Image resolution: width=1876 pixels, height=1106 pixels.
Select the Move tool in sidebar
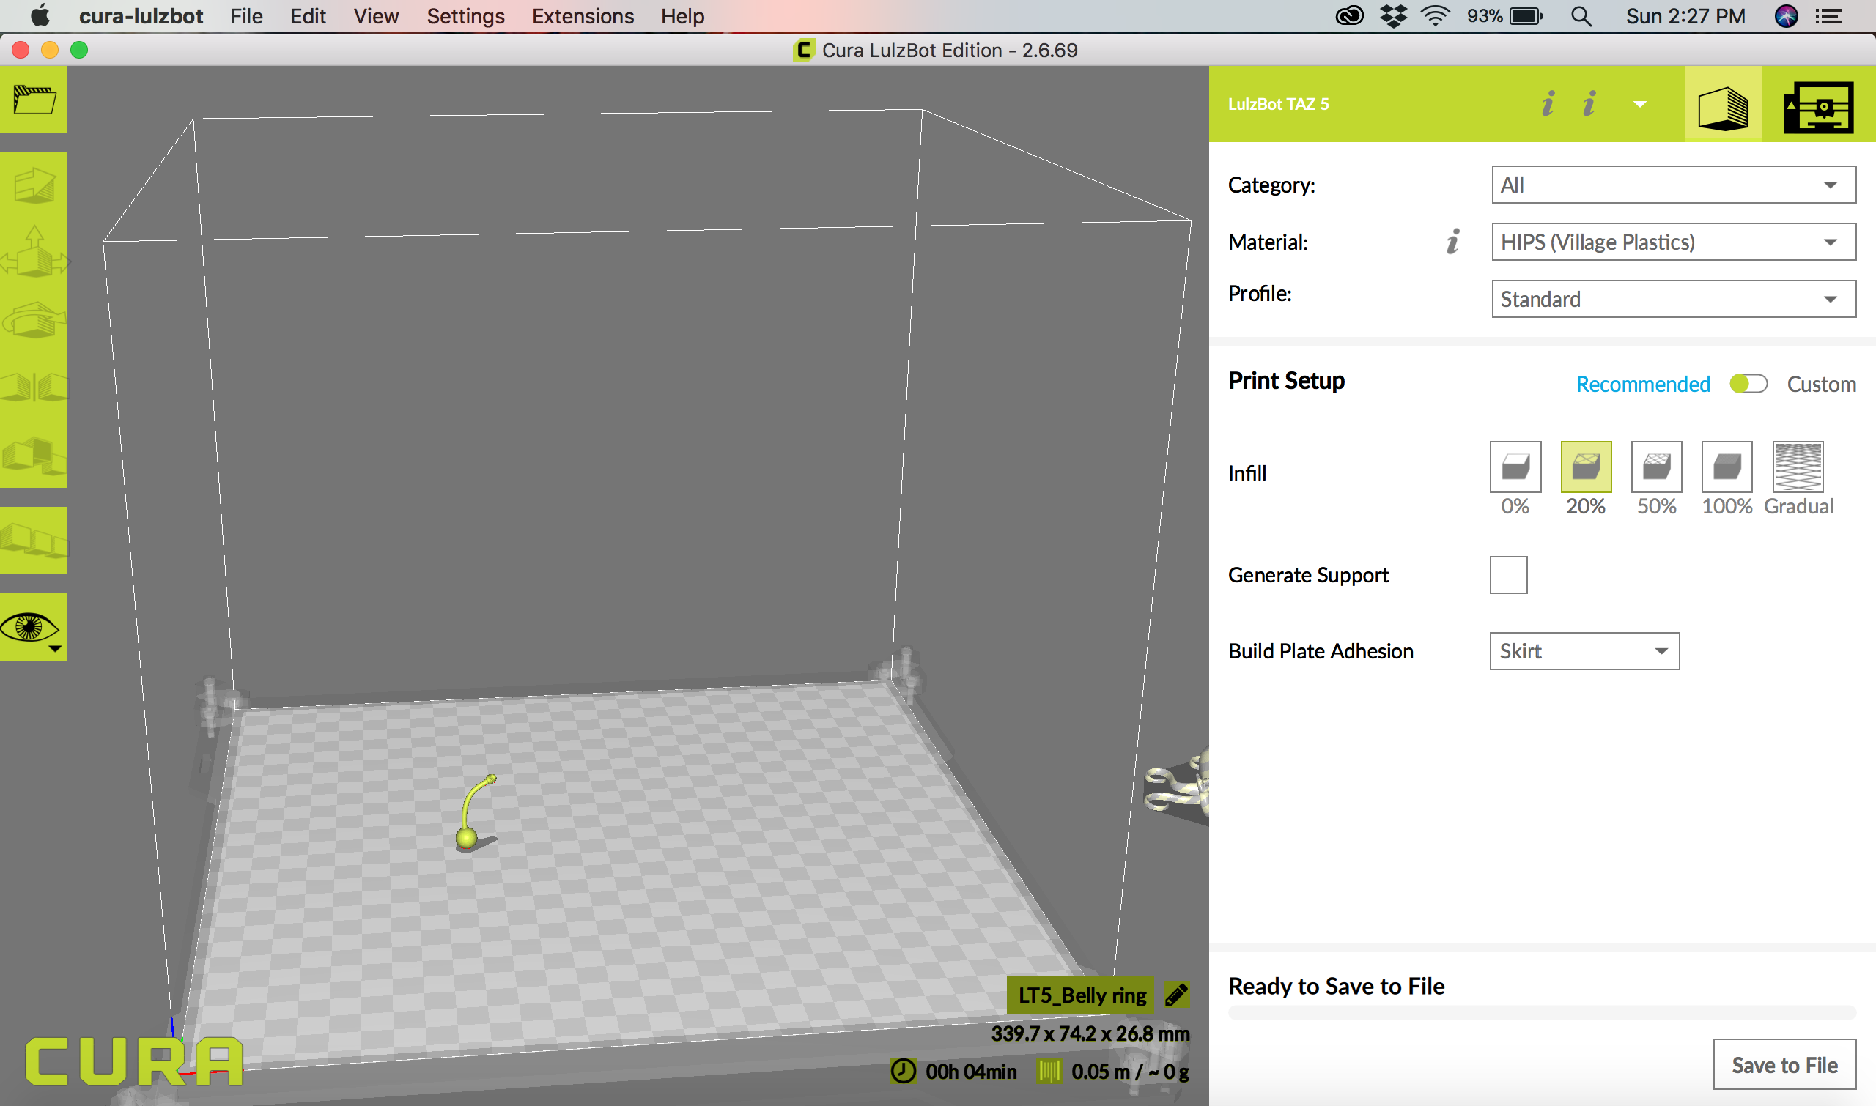pyautogui.click(x=34, y=185)
